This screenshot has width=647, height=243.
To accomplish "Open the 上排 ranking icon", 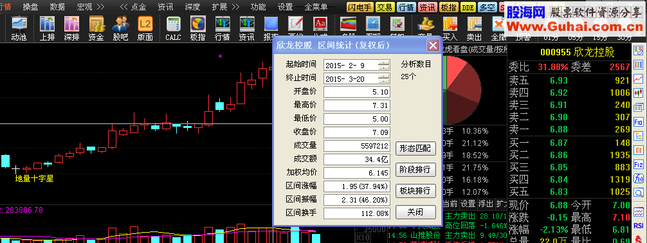I will click(47, 28).
